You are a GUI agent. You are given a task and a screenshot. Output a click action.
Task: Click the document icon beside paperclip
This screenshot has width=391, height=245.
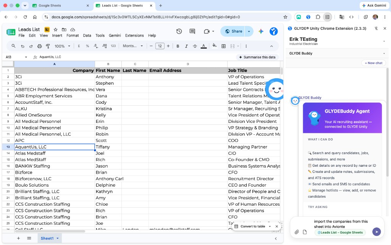click(305, 232)
